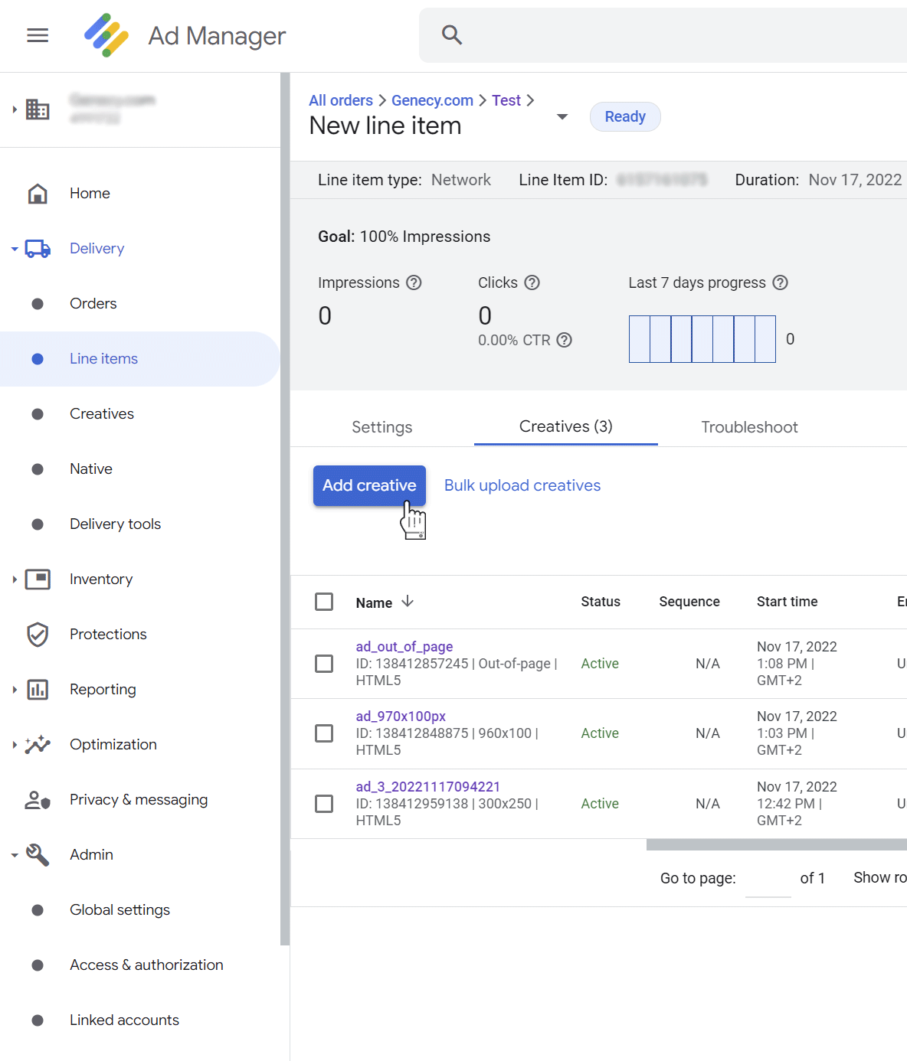This screenshot has width=907, height=1061.
Task: Open the Privacy & messaging icon
Action: coord(37,799)
